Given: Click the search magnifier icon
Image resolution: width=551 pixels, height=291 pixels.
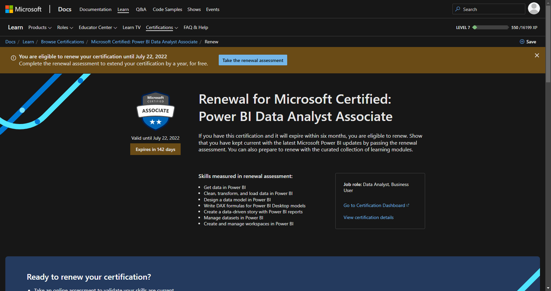Looking at the screenshot, I should 458,9.
